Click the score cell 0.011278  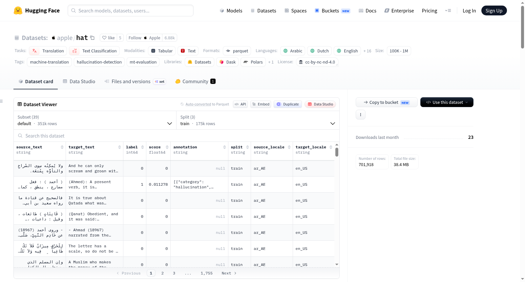click(x=158, y=184)
